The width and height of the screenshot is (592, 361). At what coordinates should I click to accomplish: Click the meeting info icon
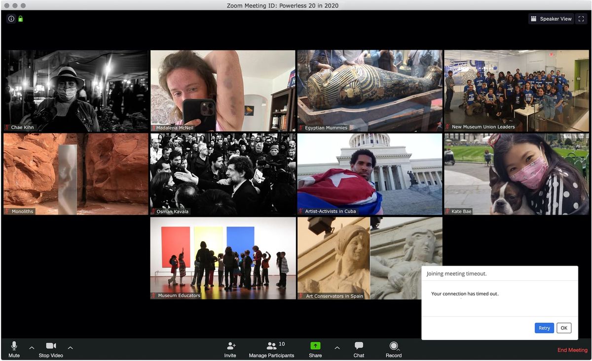tap(11, 19)
